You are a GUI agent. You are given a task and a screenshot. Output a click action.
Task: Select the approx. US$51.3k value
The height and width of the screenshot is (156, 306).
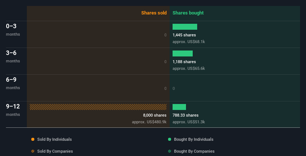189,122
